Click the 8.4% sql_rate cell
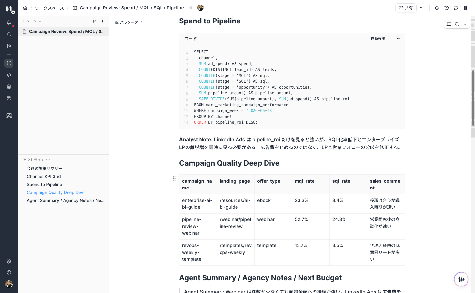The width and height of the screenshot is (475, 293). pos(348,203)
